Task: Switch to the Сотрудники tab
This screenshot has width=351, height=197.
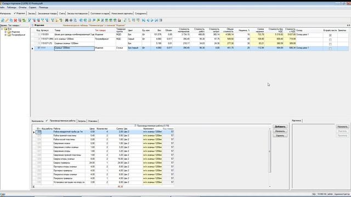Action: [x=140, y=14]
